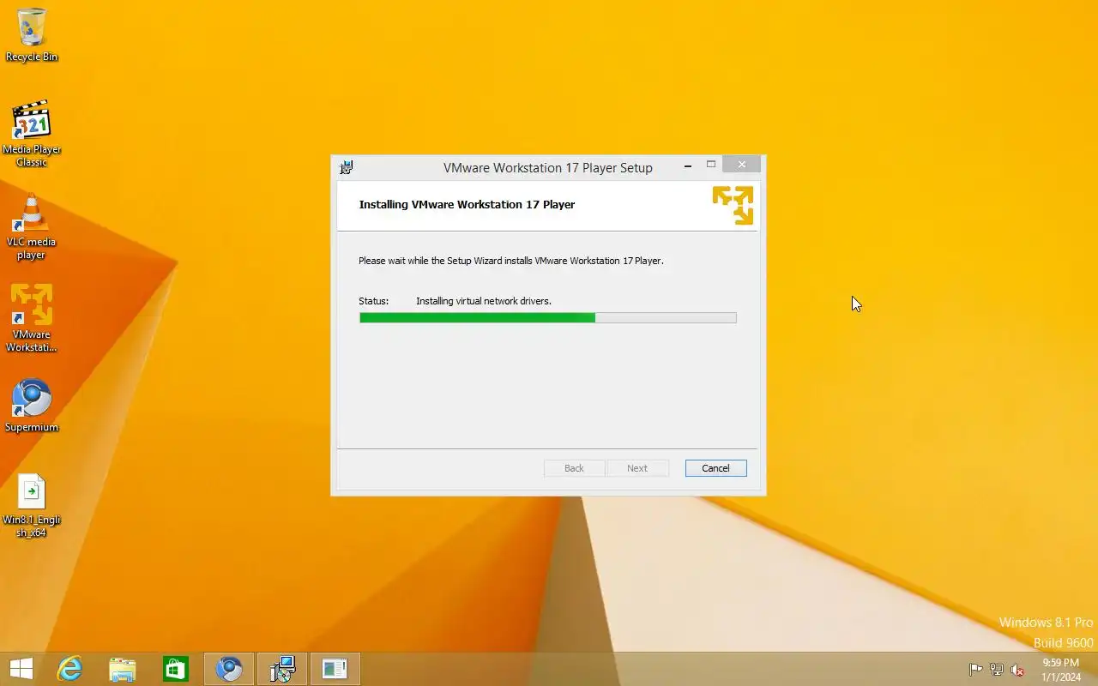Select the Supermium desktop shortcut
Image resolution: width=1098 pixels, height=686 pixels.
(x=32, y=406)
